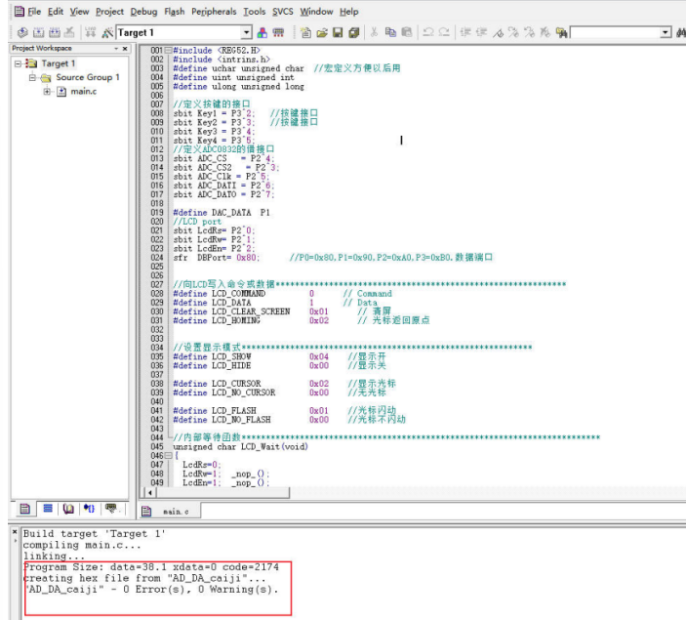Screen dimensions: 686x620
Task: Expand the main.c tree node
Action: point(47,92)
